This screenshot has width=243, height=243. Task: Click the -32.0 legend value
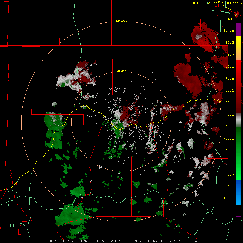(229, 139)
